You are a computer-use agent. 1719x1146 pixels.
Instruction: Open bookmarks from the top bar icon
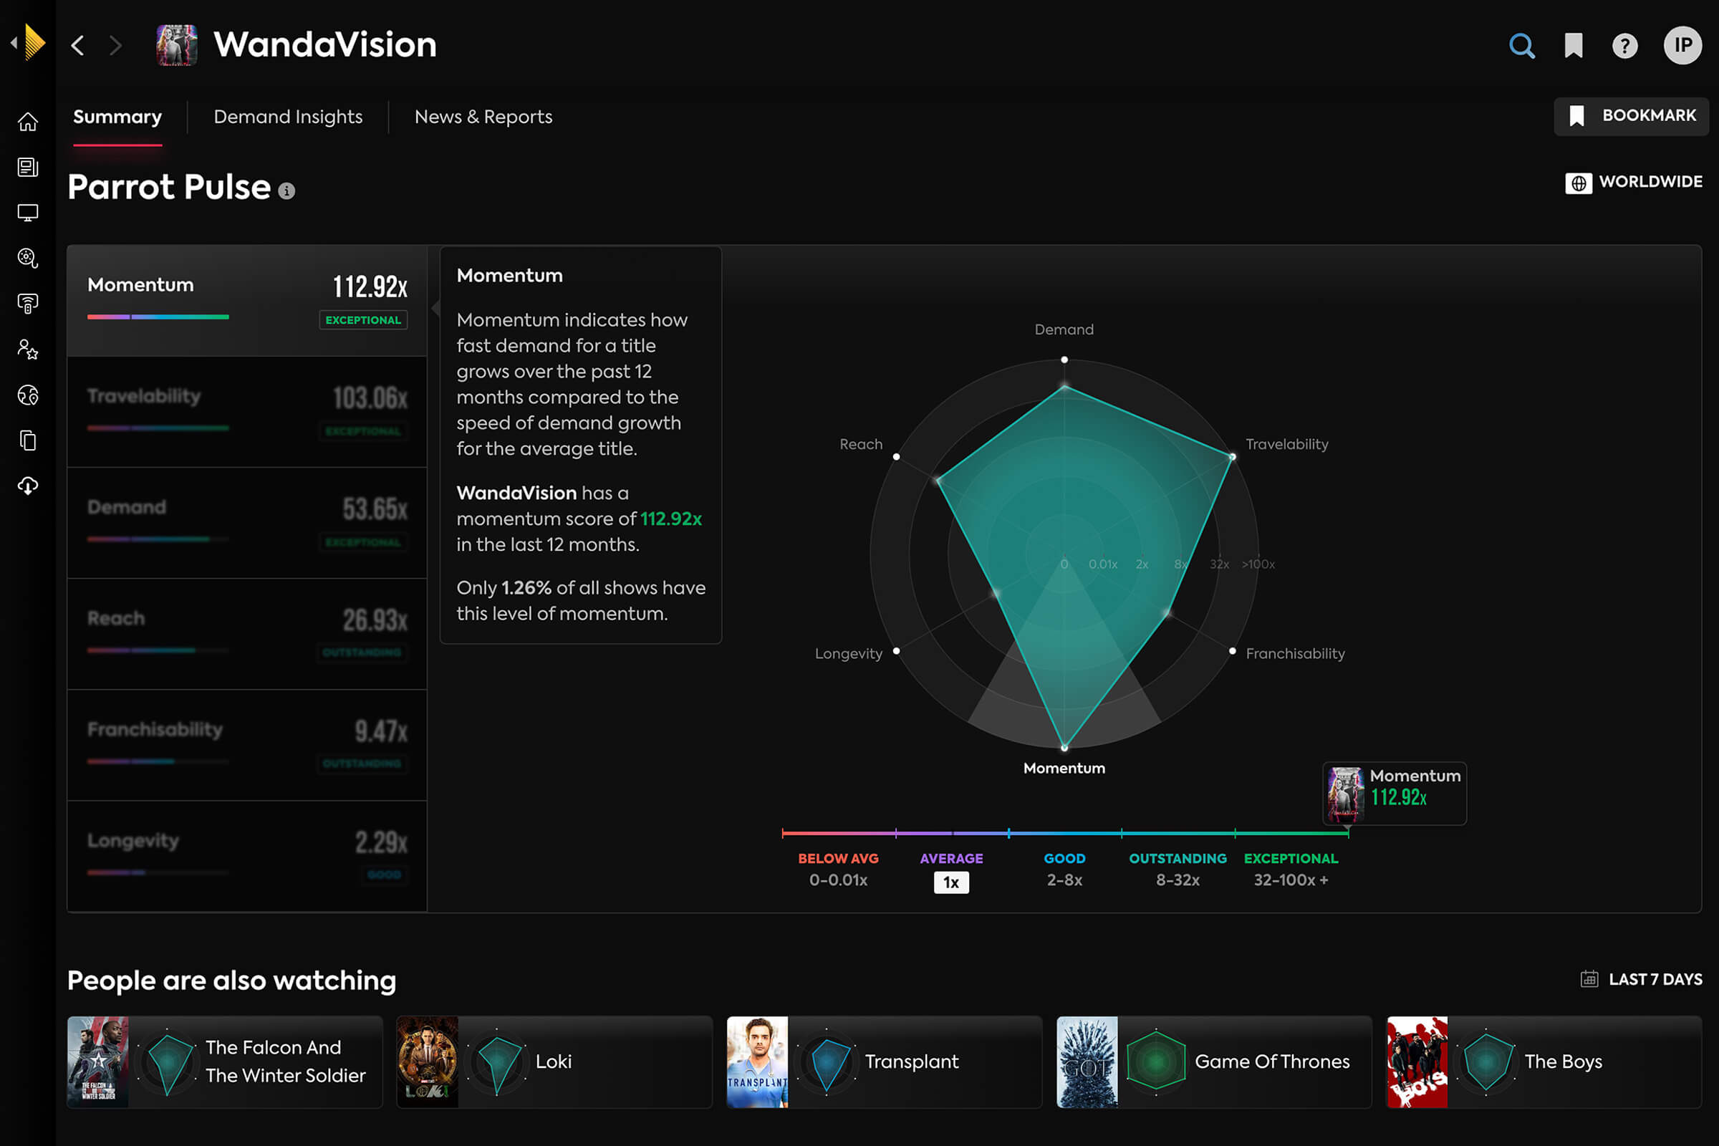tap(1574, 45)
